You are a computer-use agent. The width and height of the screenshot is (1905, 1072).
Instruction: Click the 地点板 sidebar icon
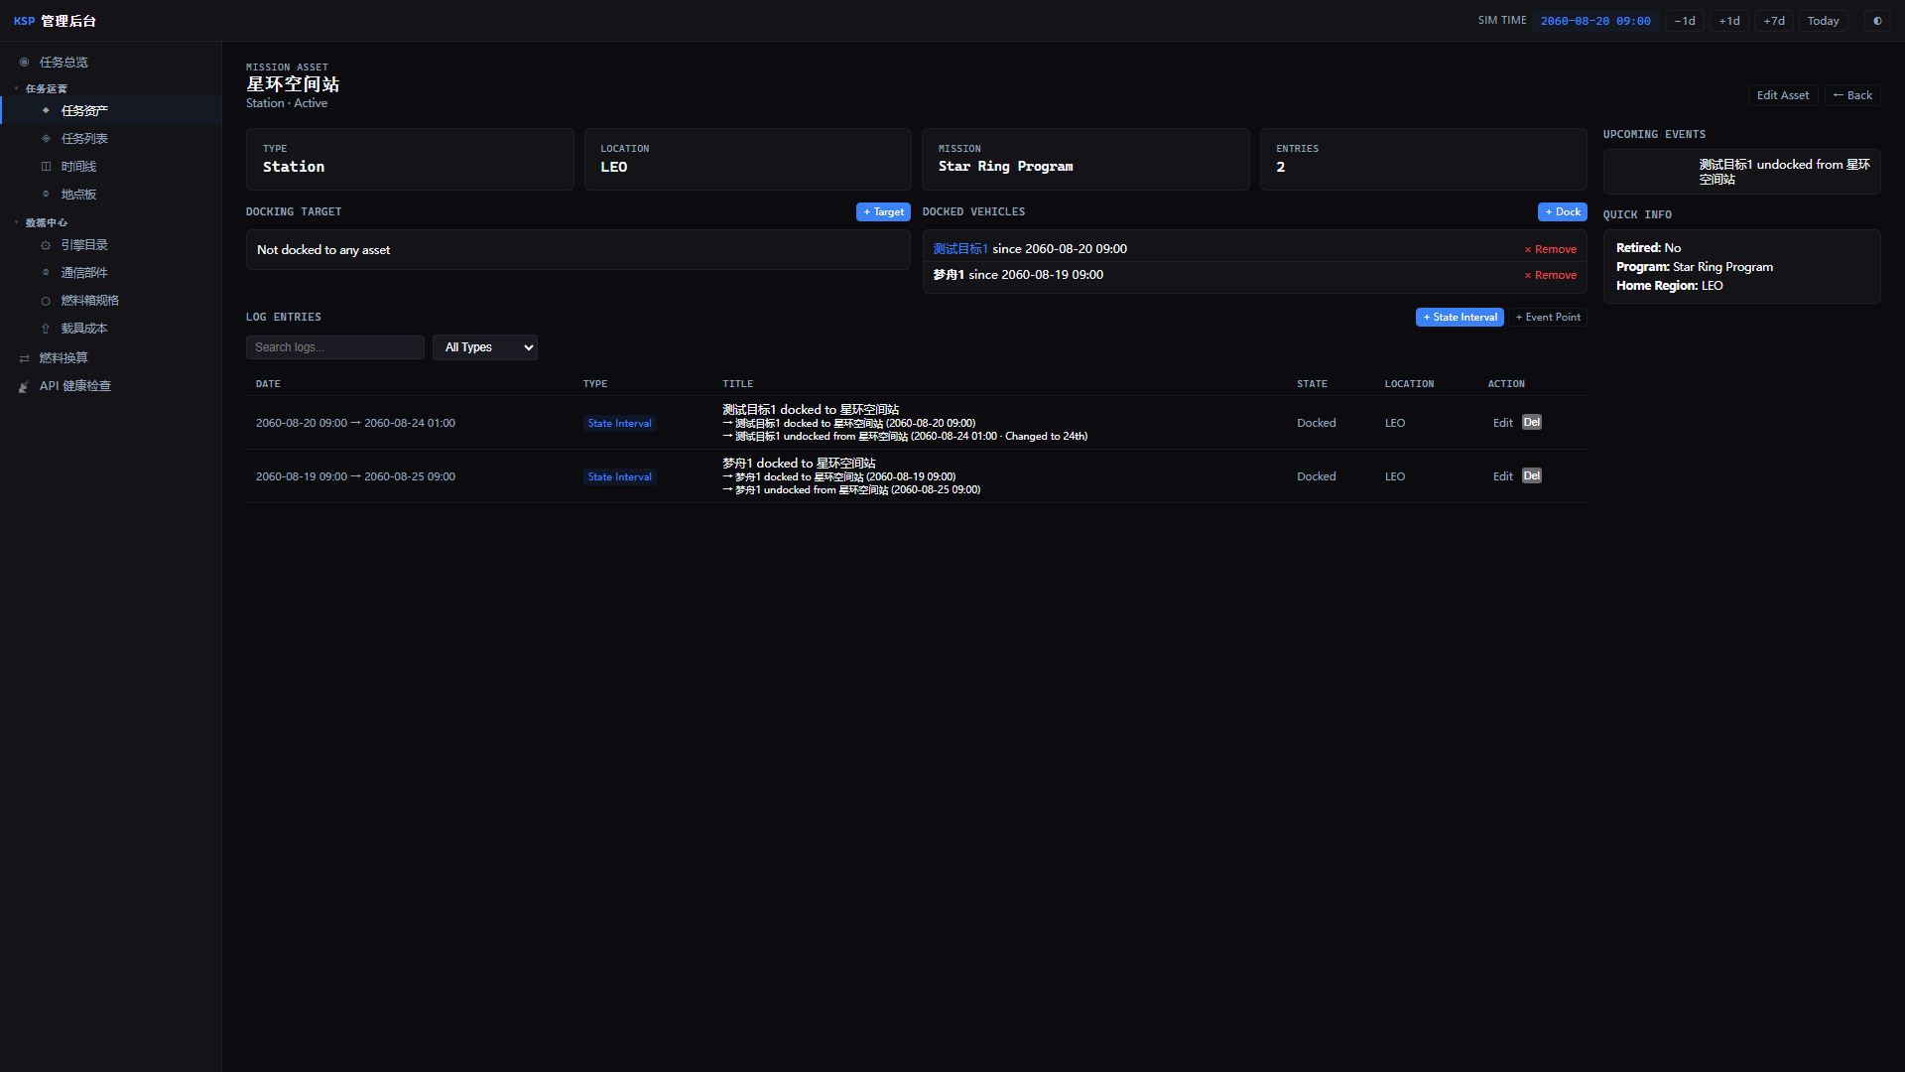click(x=46, y=195)
